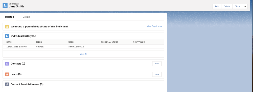This screenshot has height=92, width=253.
Task: Click the potential duplicate message text
Action: pyautogui.click(x=40, y=26)
